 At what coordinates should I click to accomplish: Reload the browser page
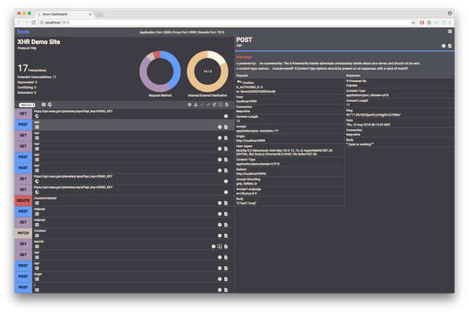[34, 23]
